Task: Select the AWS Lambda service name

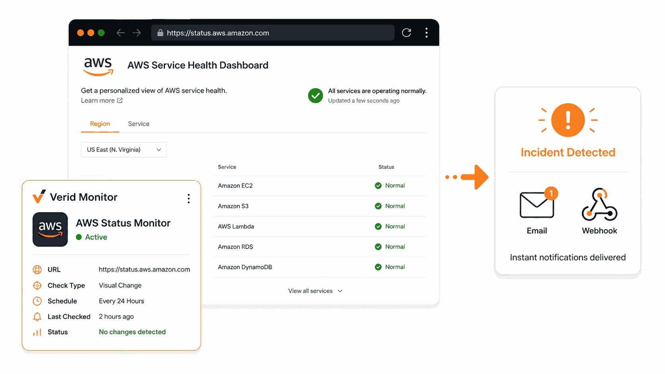Action: point(236,227)
